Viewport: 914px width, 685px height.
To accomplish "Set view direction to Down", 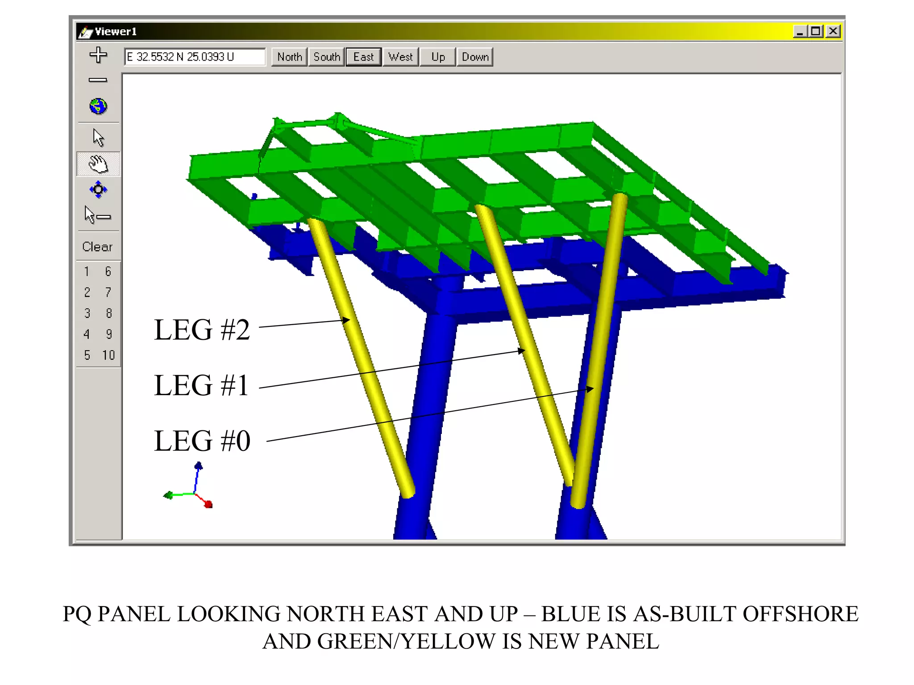I will click(x=475, y=57).
